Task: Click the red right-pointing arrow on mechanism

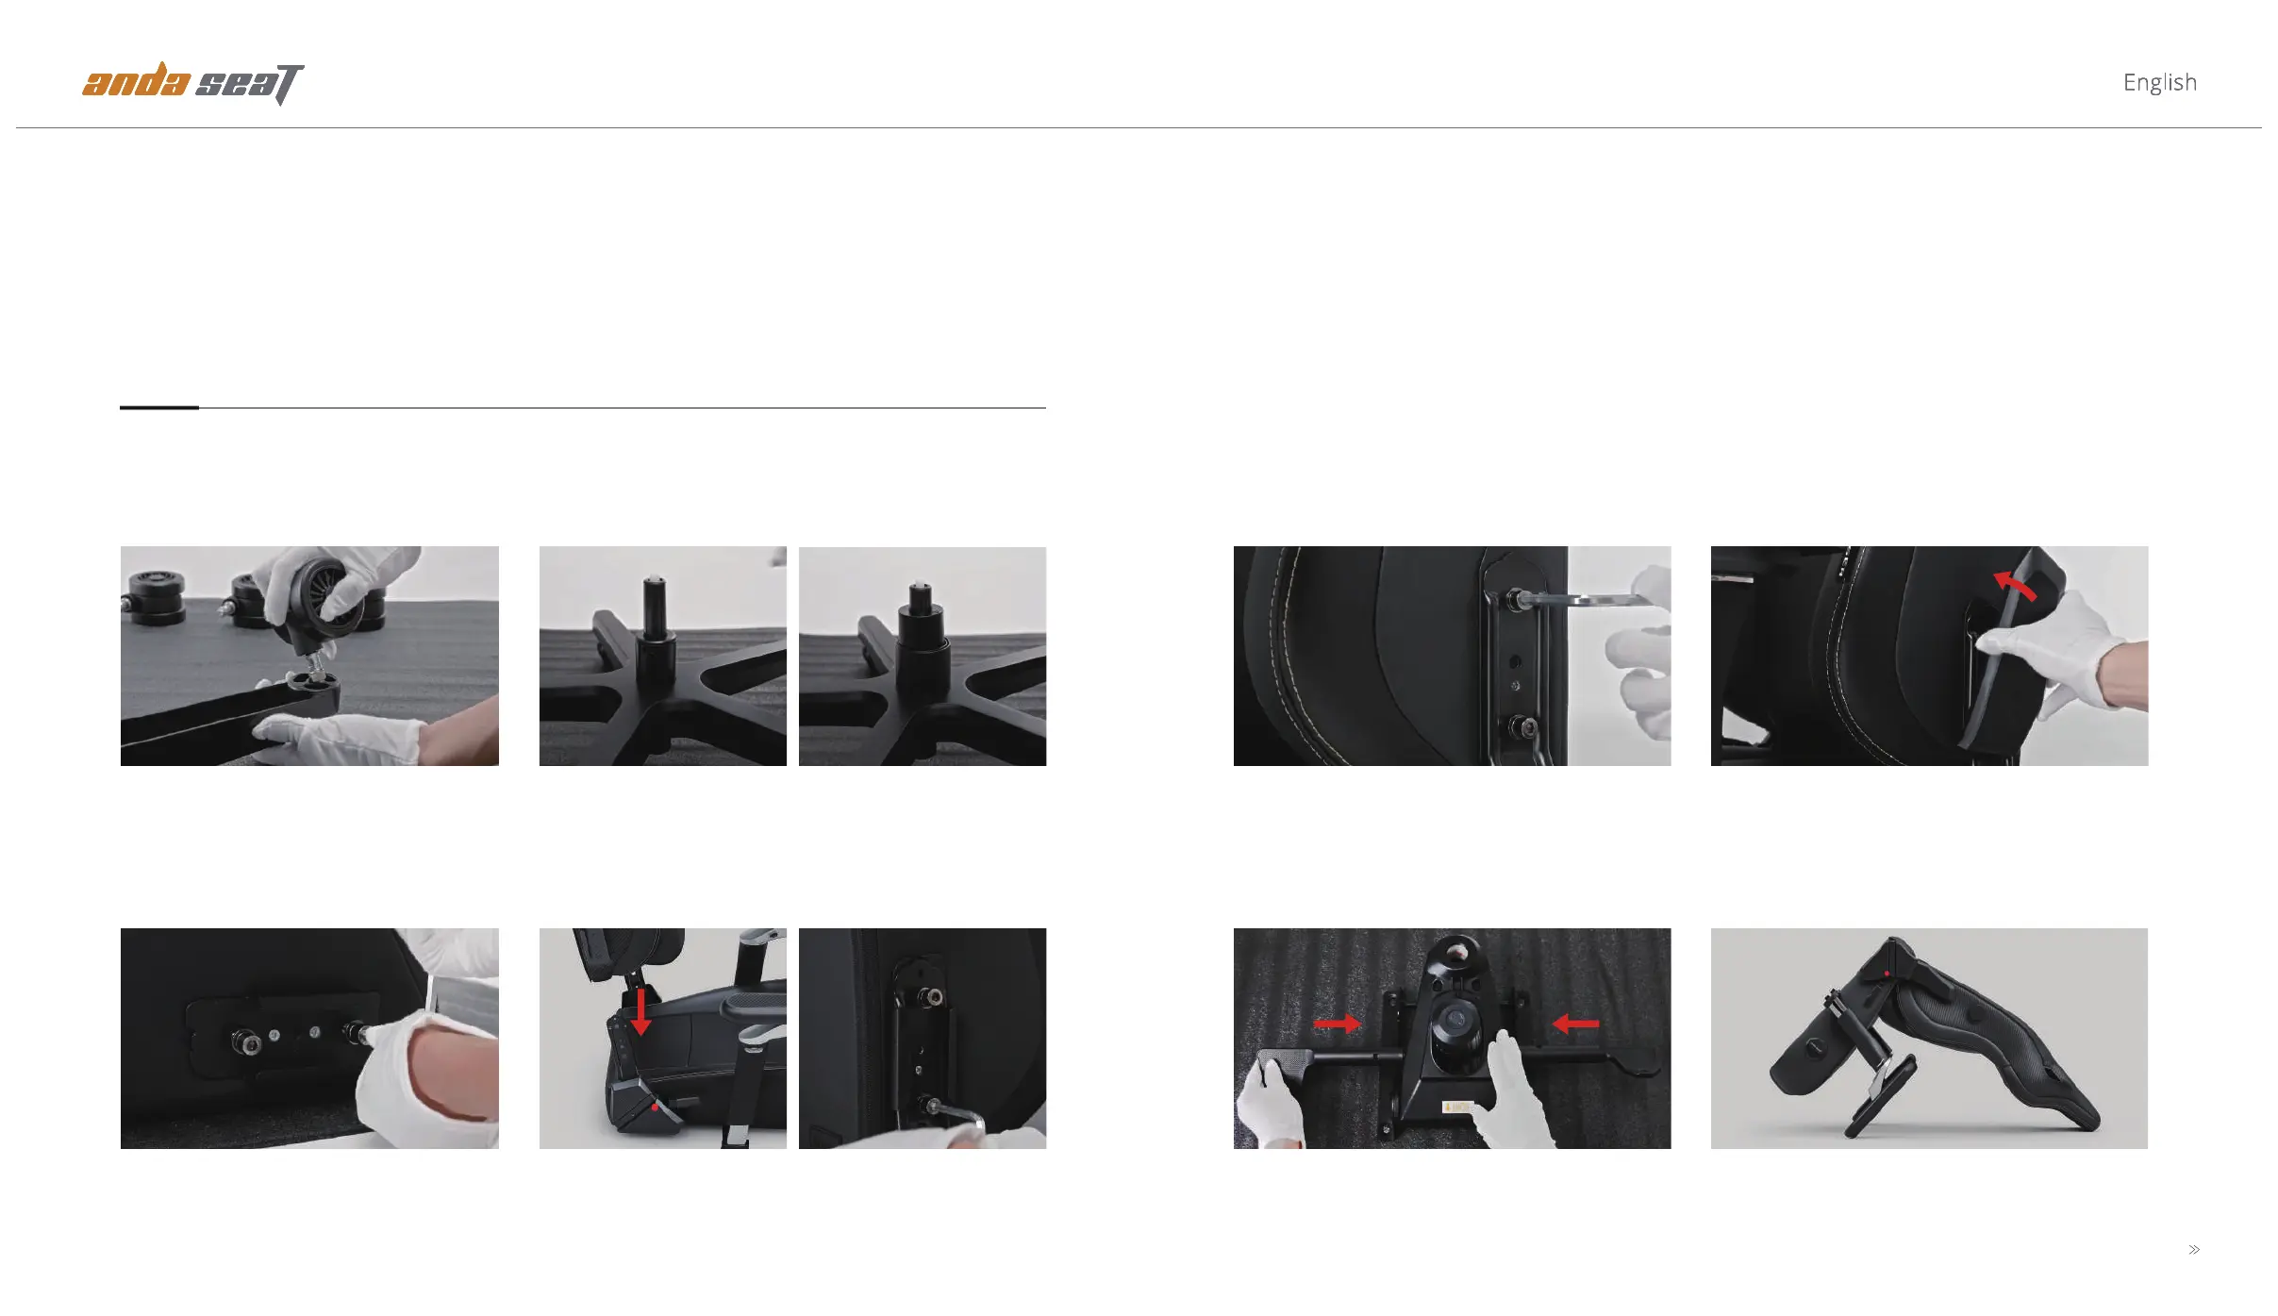Action: 1338,1024
